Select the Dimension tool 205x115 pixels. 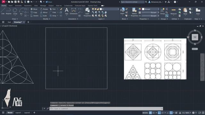pos(74,11)
